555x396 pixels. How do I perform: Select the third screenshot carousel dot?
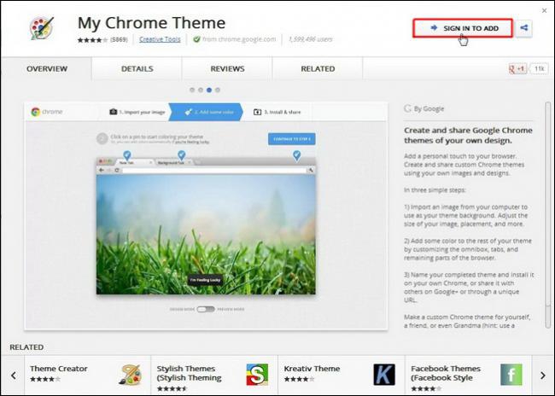click(x=209, y=90)
